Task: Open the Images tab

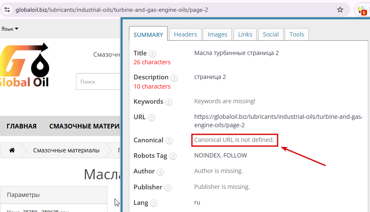Action: pos(217,34)
